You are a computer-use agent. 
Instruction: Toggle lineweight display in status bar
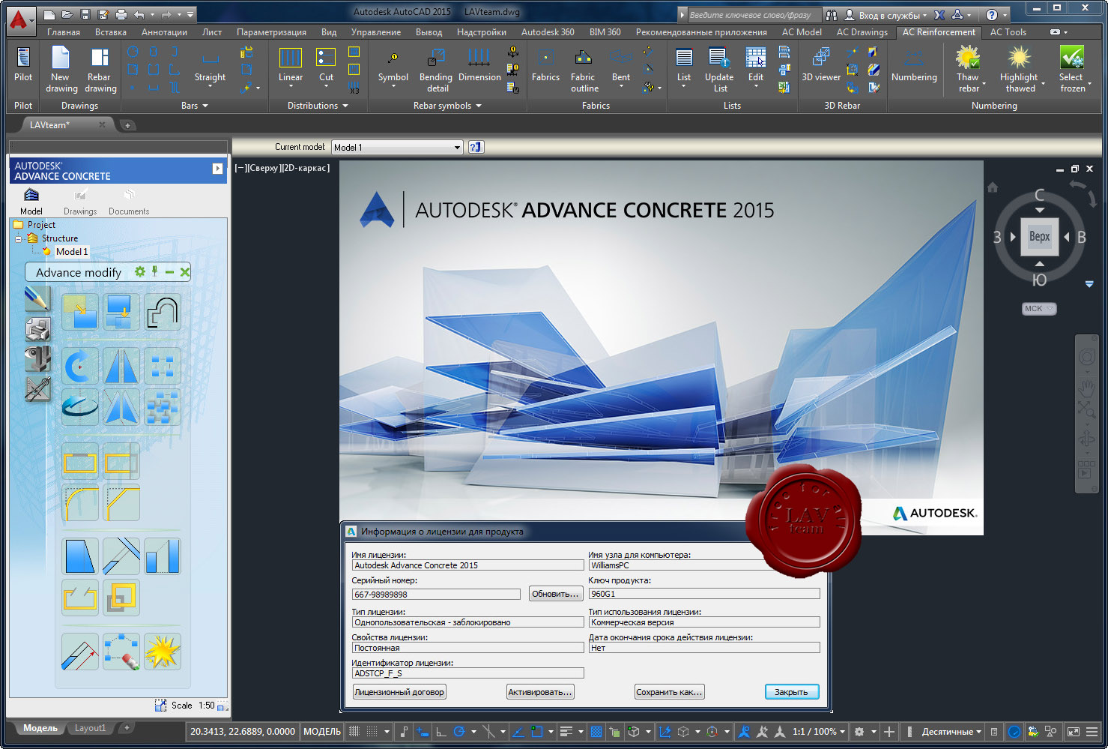[566, 731]
